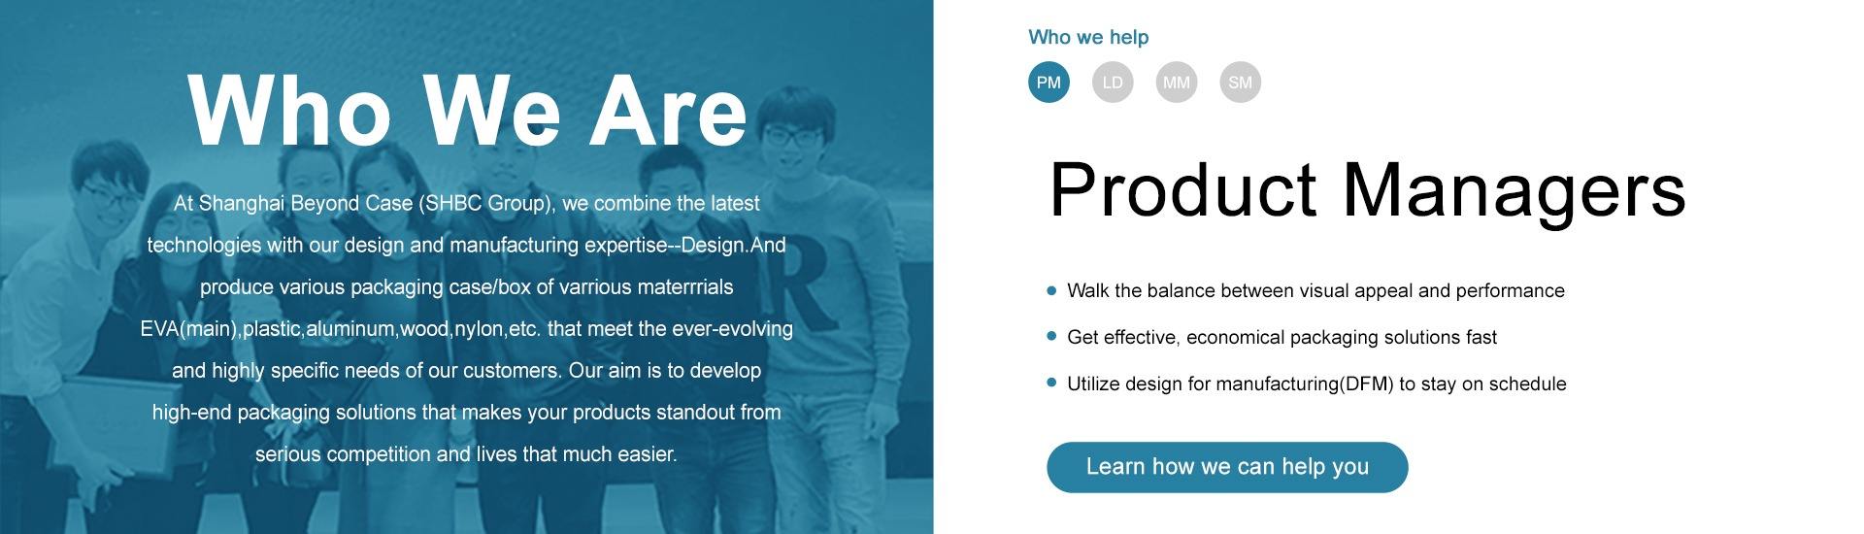Select the visual appeal and performance bullet
This screenshot has width=1864, height=534.
point(1315,291)
